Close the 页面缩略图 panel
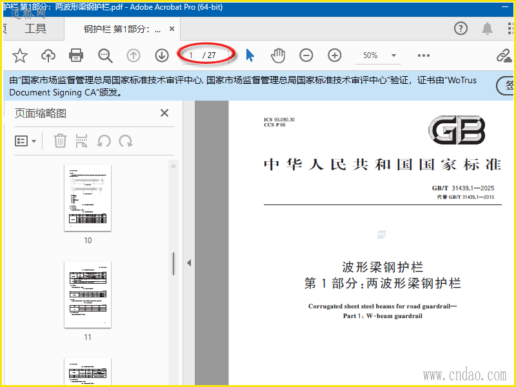 pyautogui.click(x=164, y=113)
